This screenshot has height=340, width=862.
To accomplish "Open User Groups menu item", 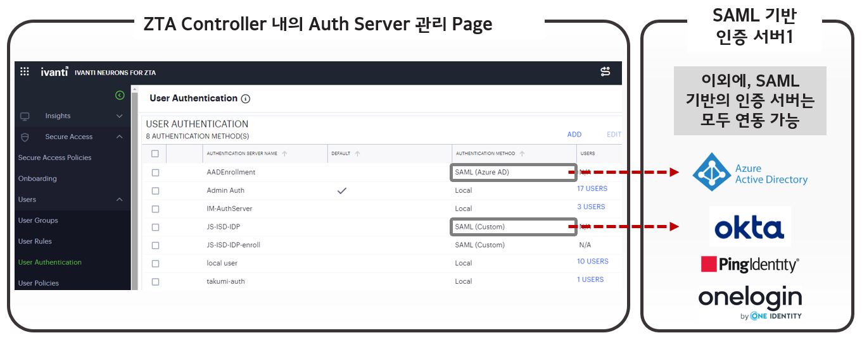I will (x=38, y=221).
